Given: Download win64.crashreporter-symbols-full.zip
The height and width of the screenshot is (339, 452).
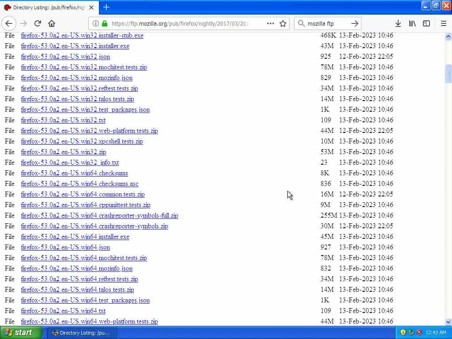Looking at the screenshot, I should (99, 215).
